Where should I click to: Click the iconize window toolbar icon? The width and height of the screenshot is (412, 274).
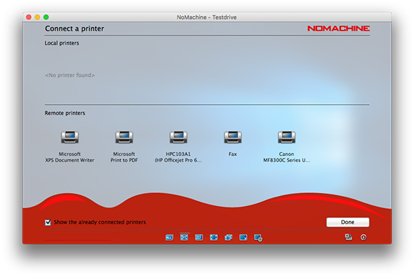click(x=243, y=238)
